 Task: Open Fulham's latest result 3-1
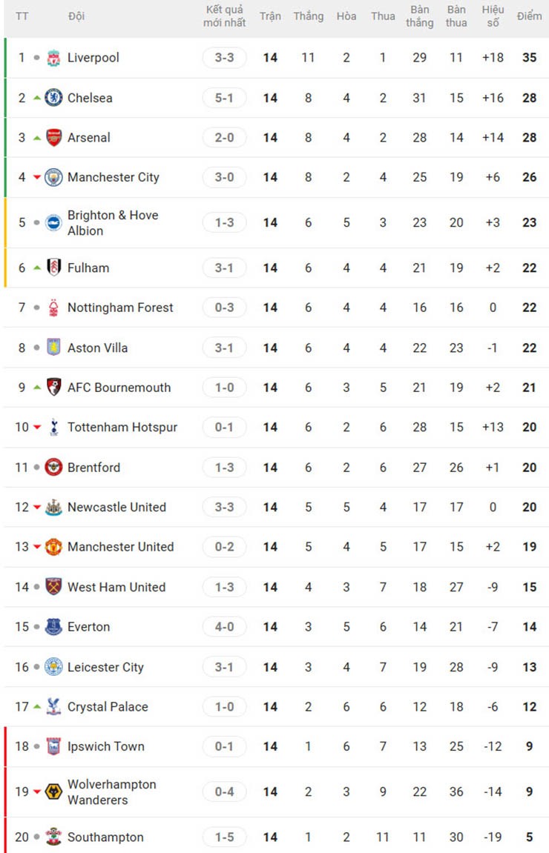[224, 268]
